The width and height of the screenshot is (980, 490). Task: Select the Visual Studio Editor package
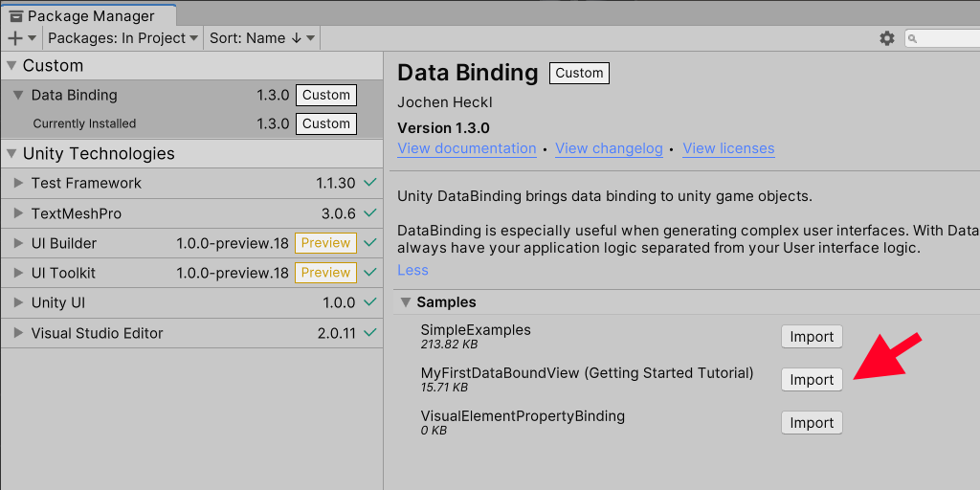[x=191, y=333]
